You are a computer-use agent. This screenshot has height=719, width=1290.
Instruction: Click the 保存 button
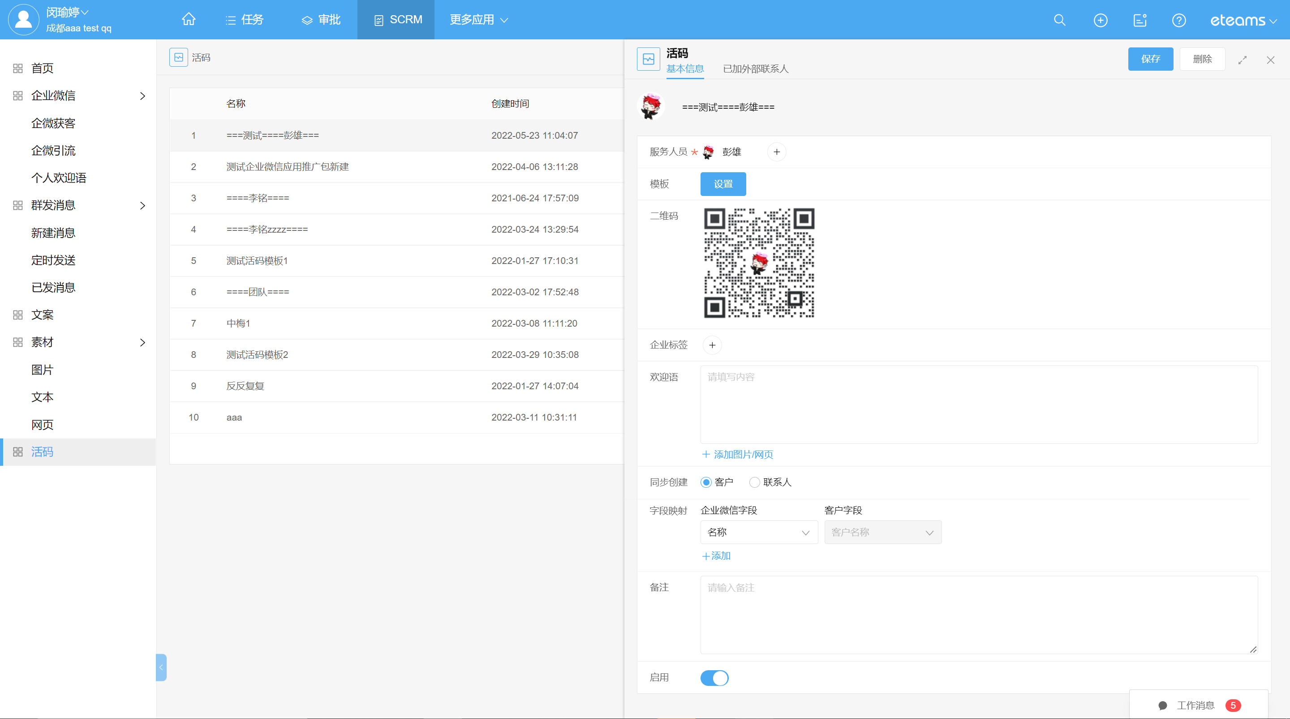pyautogui.click(x=1150, y=59)
